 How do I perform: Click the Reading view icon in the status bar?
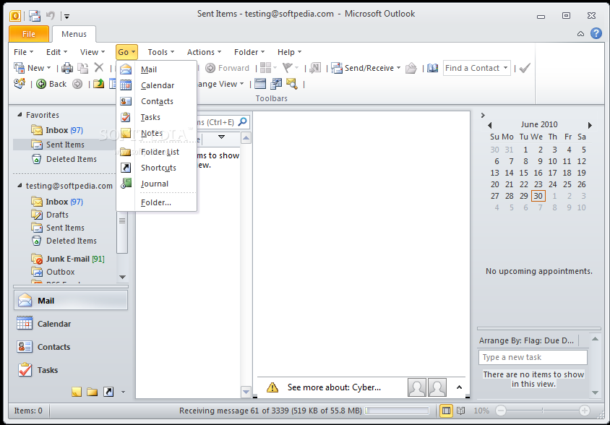click(460, 411)
